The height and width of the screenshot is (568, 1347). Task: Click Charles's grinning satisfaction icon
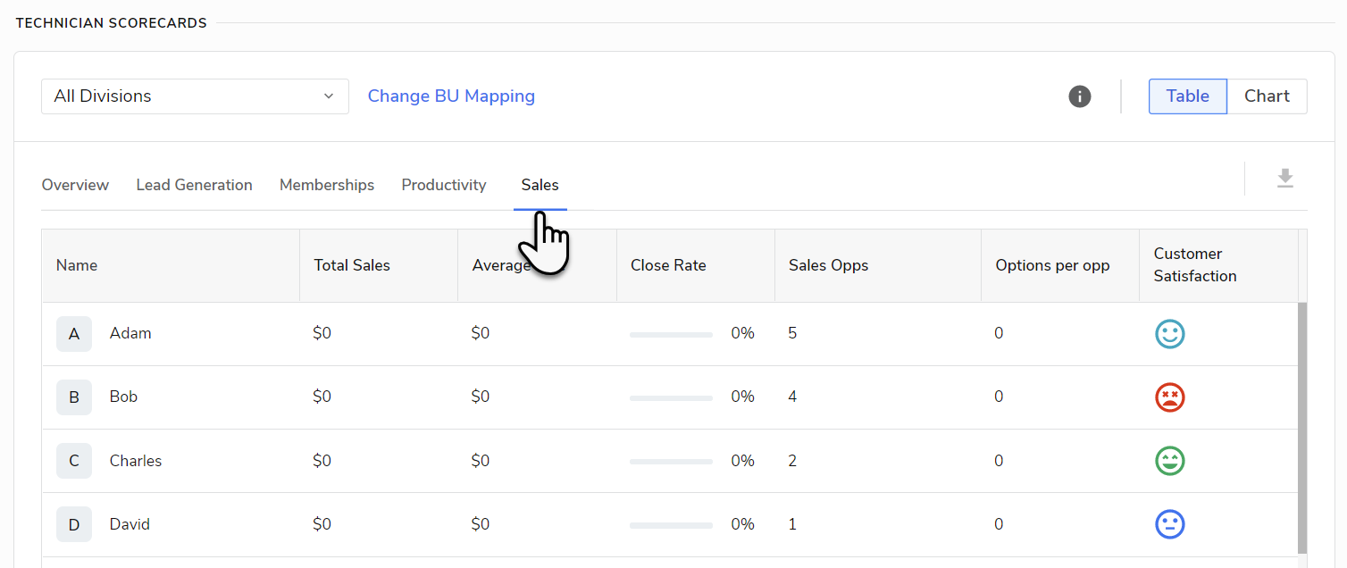(x=1169, y=461)
